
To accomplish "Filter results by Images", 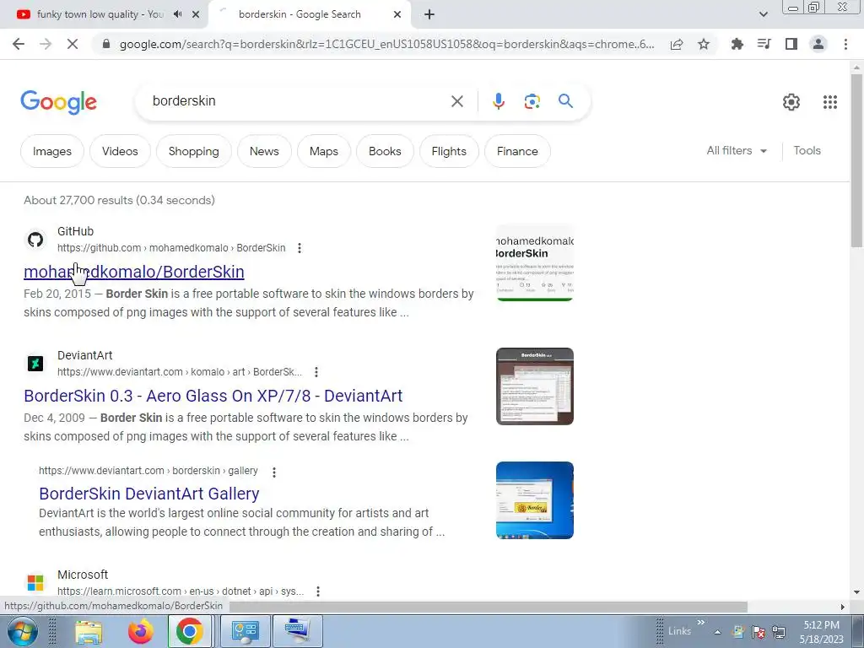I will pyautogui.click(x=51, y=151).
